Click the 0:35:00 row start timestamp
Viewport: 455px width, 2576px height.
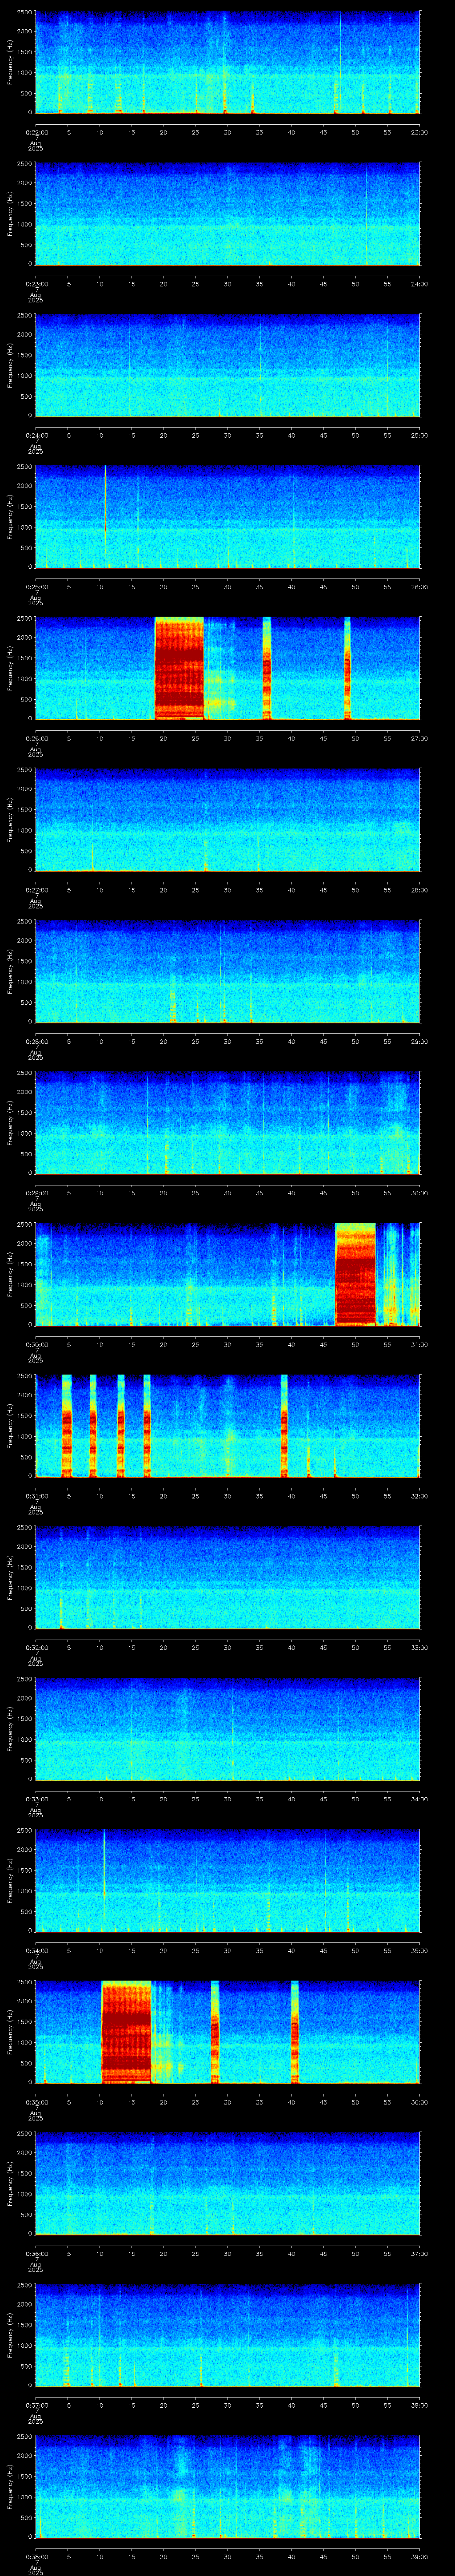(x=36, y=2102)
